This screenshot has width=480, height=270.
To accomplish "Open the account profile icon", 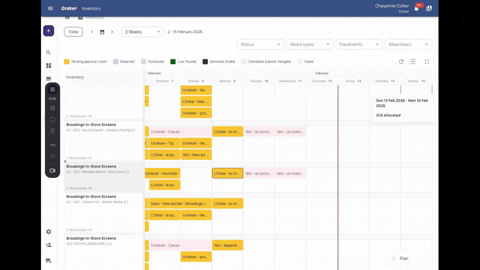I will pyautogui.click(x=429, y=8).
